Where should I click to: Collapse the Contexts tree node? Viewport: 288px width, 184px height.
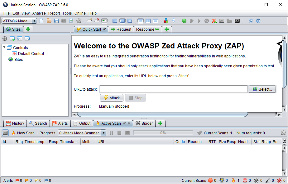click(x=4, y=47)
